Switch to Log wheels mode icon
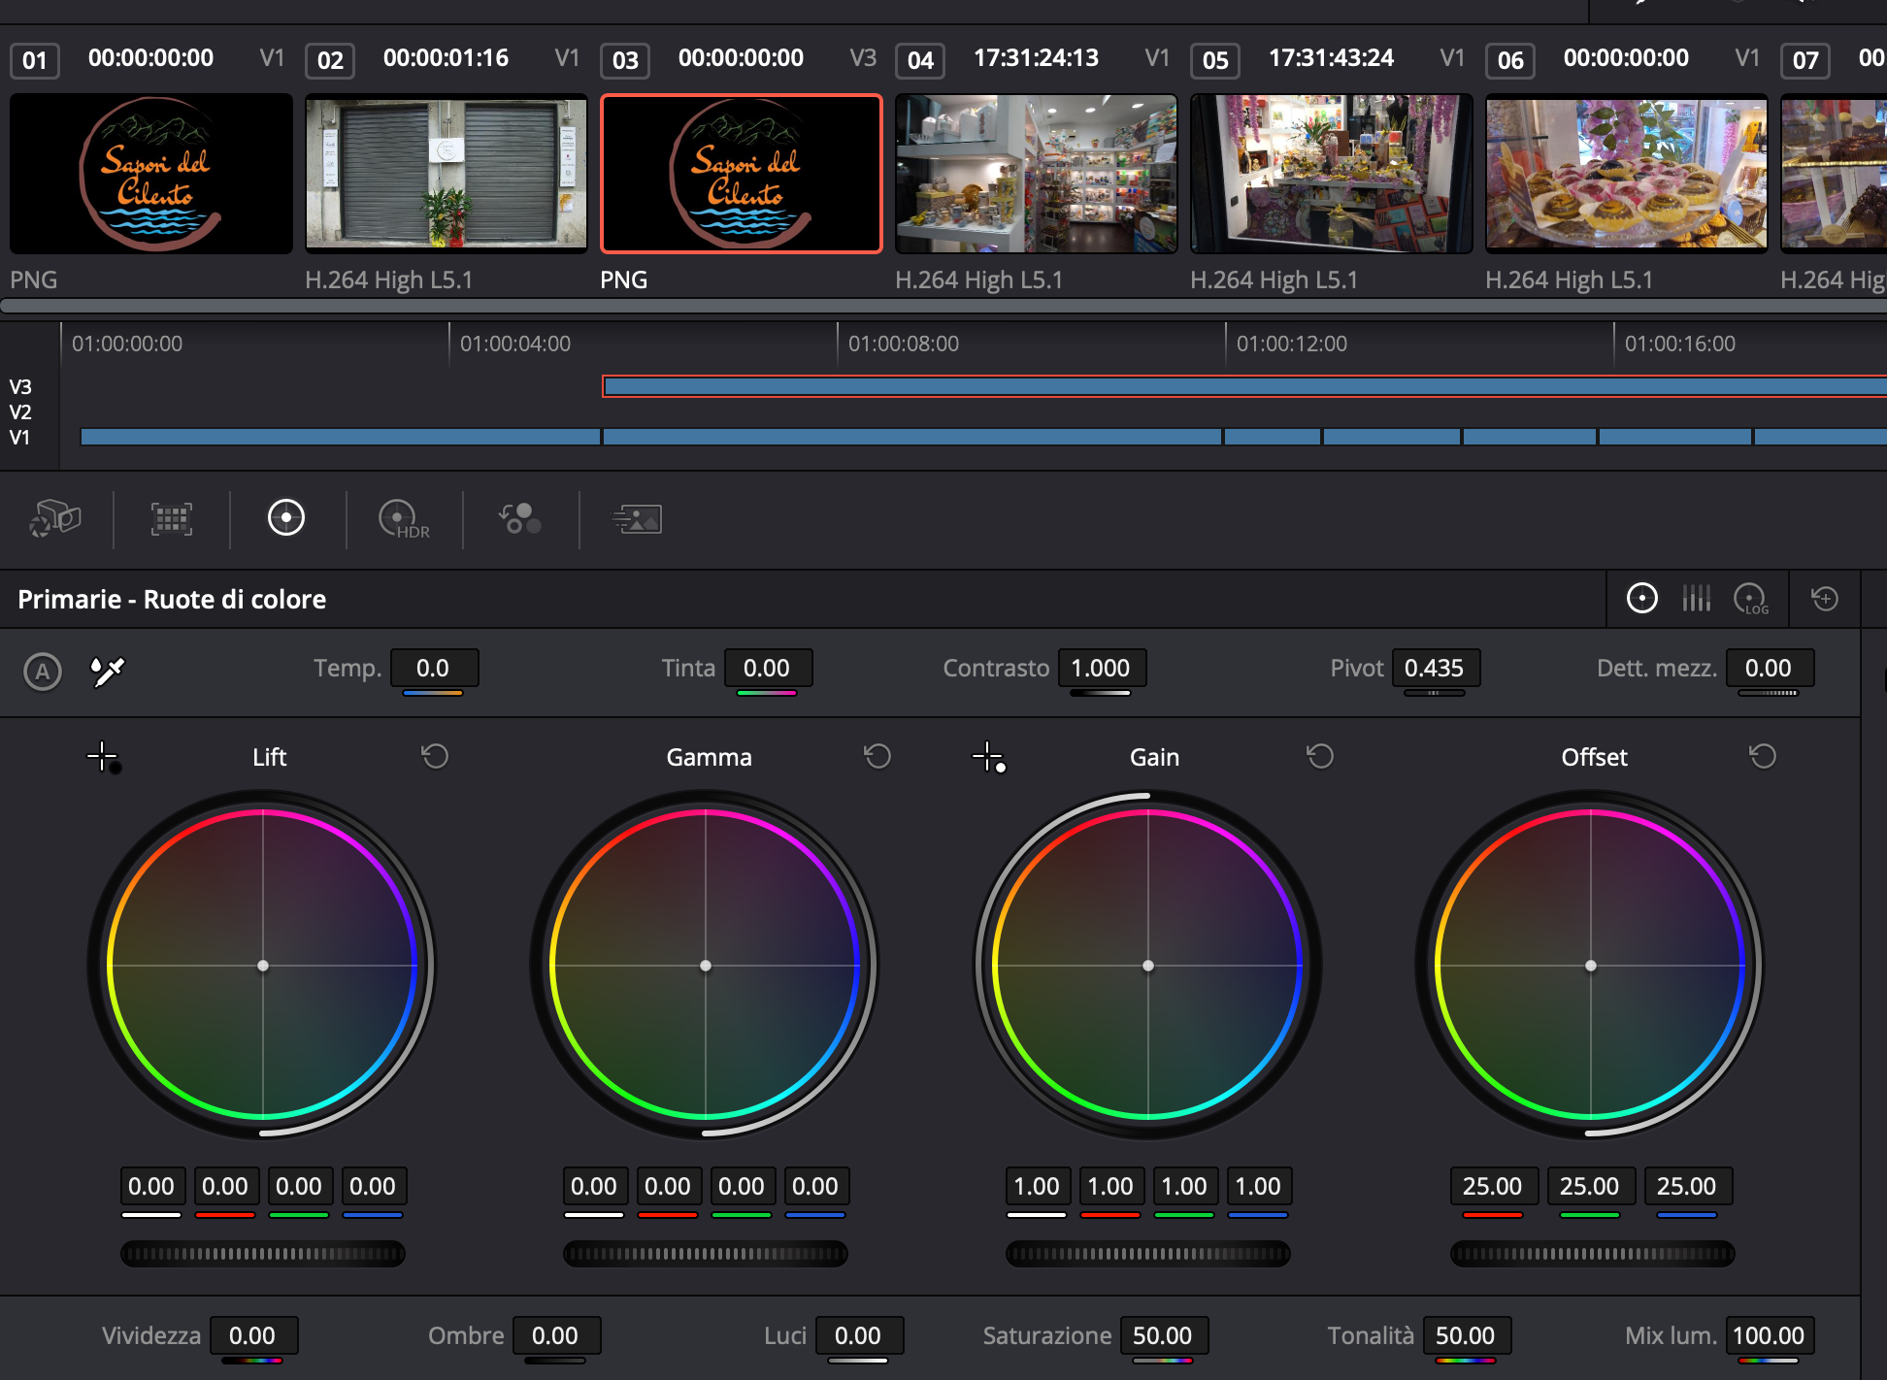This screenshot has width=1887, height=1380. [1752, 600]
